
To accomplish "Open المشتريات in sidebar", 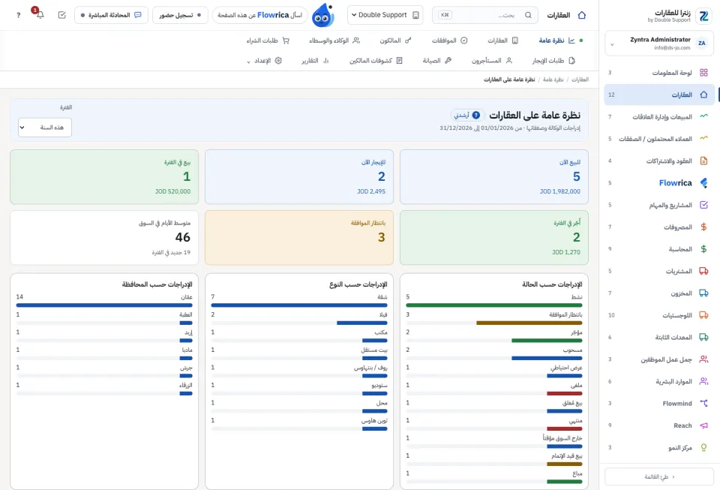I will tap(659, 271).
